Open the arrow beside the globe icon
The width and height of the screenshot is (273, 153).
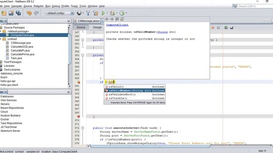pos(83,13)
